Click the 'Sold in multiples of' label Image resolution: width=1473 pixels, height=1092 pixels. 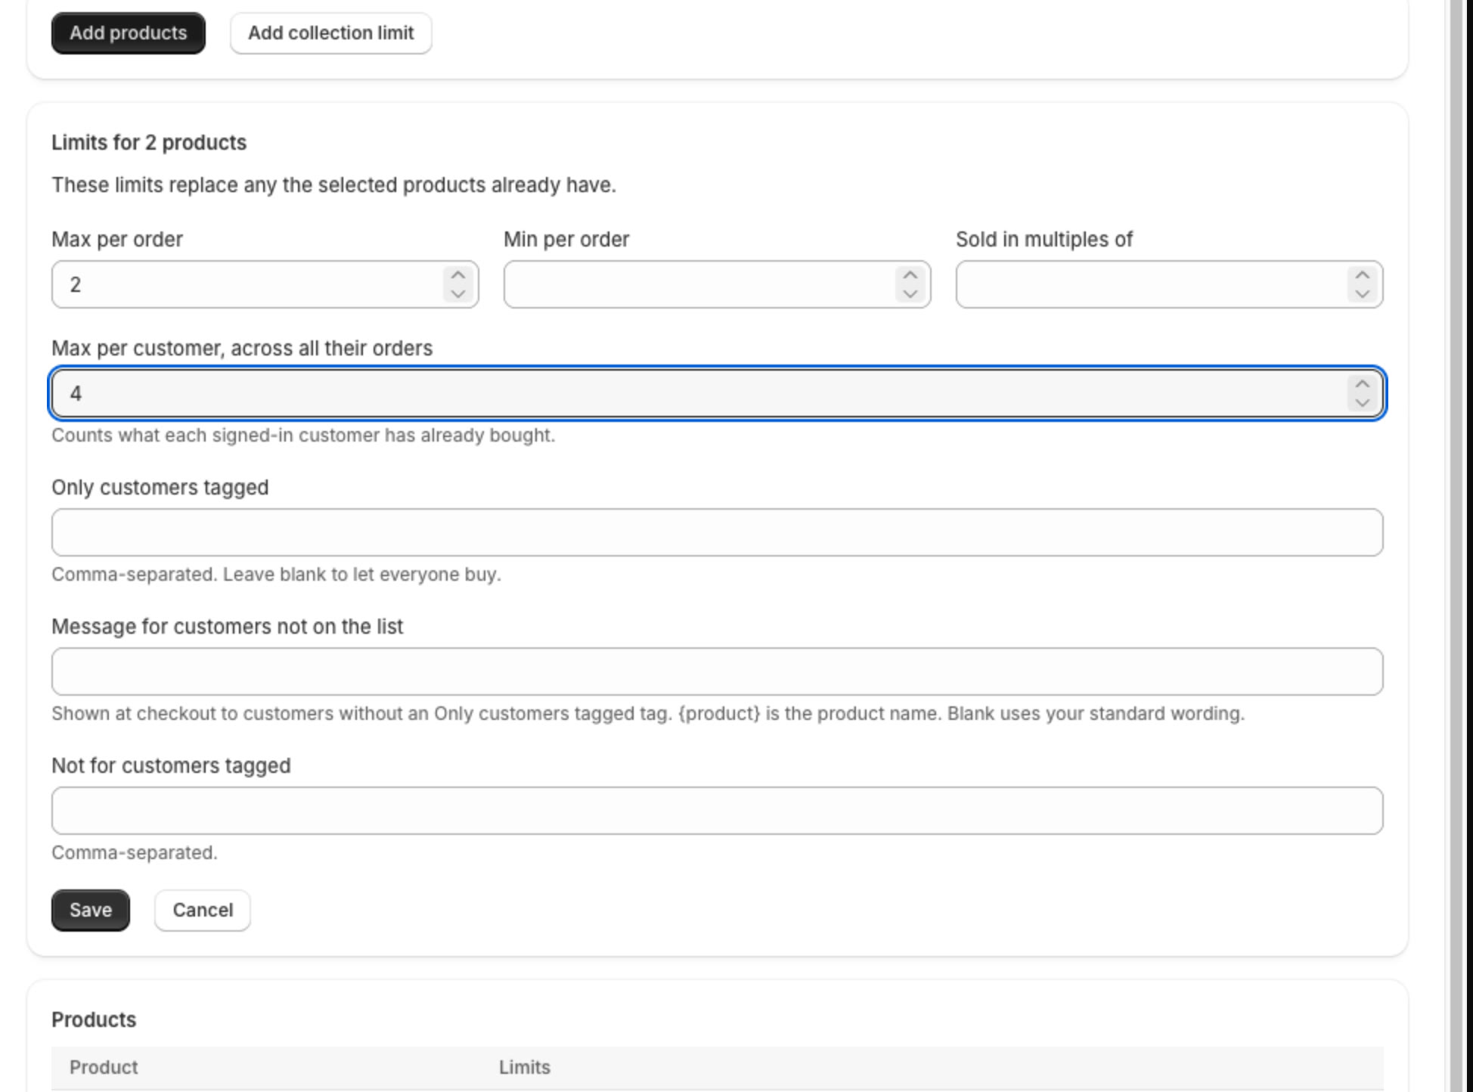coord(1044,240)
